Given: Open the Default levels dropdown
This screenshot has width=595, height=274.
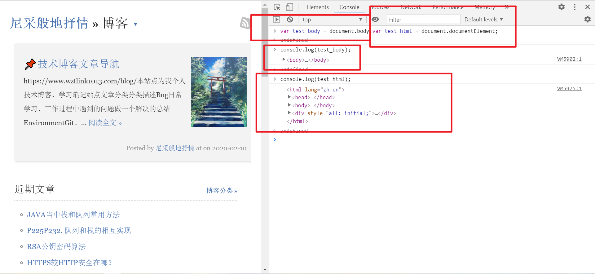Looking at the screenshot, I should click(483, 20).
